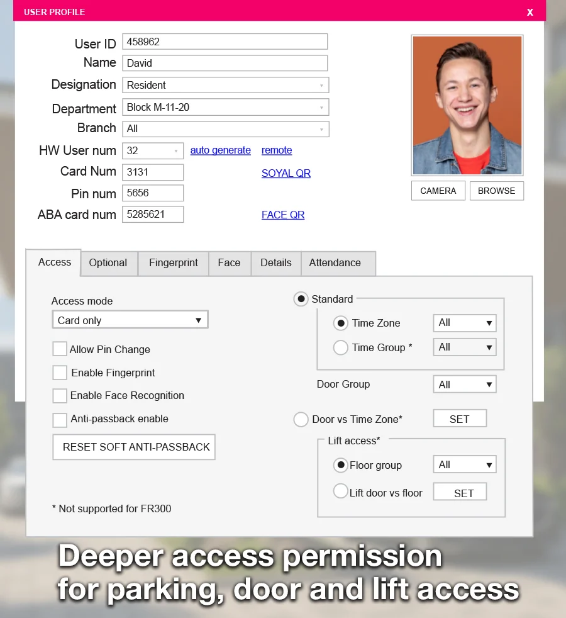Open the Fingerprint tab
The image size is (566, 618).
pos(174,263)
